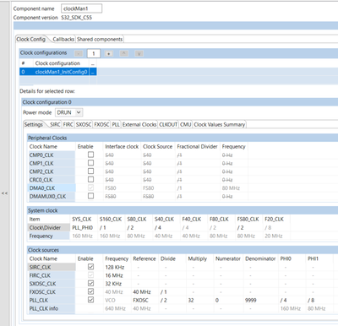Disable the PLL_CLK clock source checkbox
338x326 pixels.
coord(90,300)
